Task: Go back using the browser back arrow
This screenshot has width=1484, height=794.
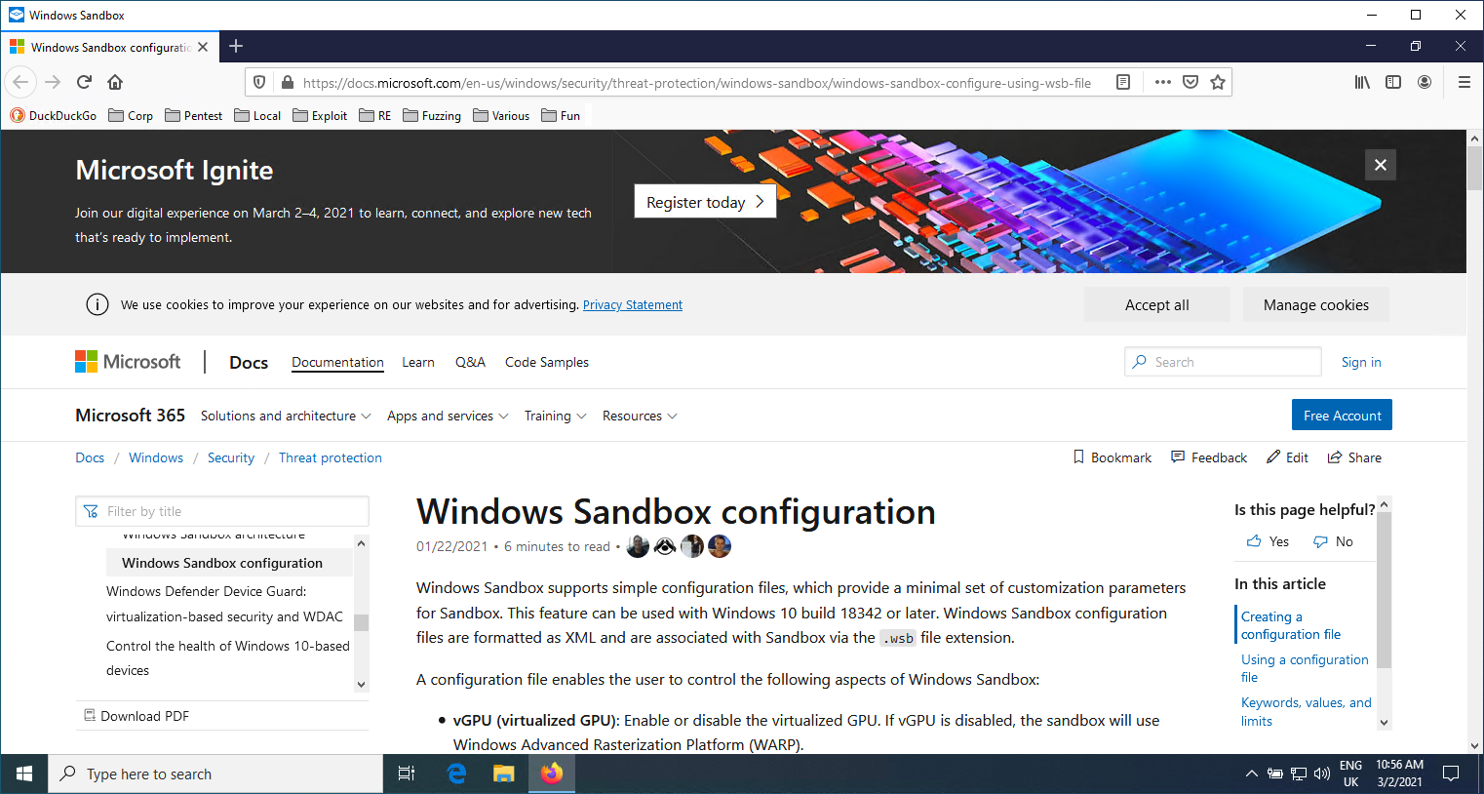Action: pos(21,82)
